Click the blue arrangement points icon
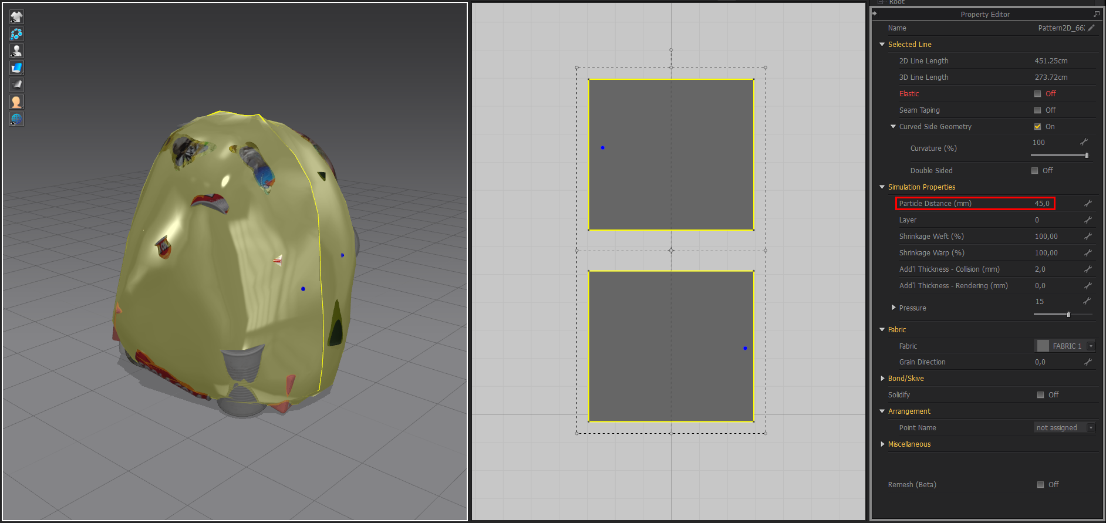This screenshot has height=523, width=1106. (x=16, y=34)
